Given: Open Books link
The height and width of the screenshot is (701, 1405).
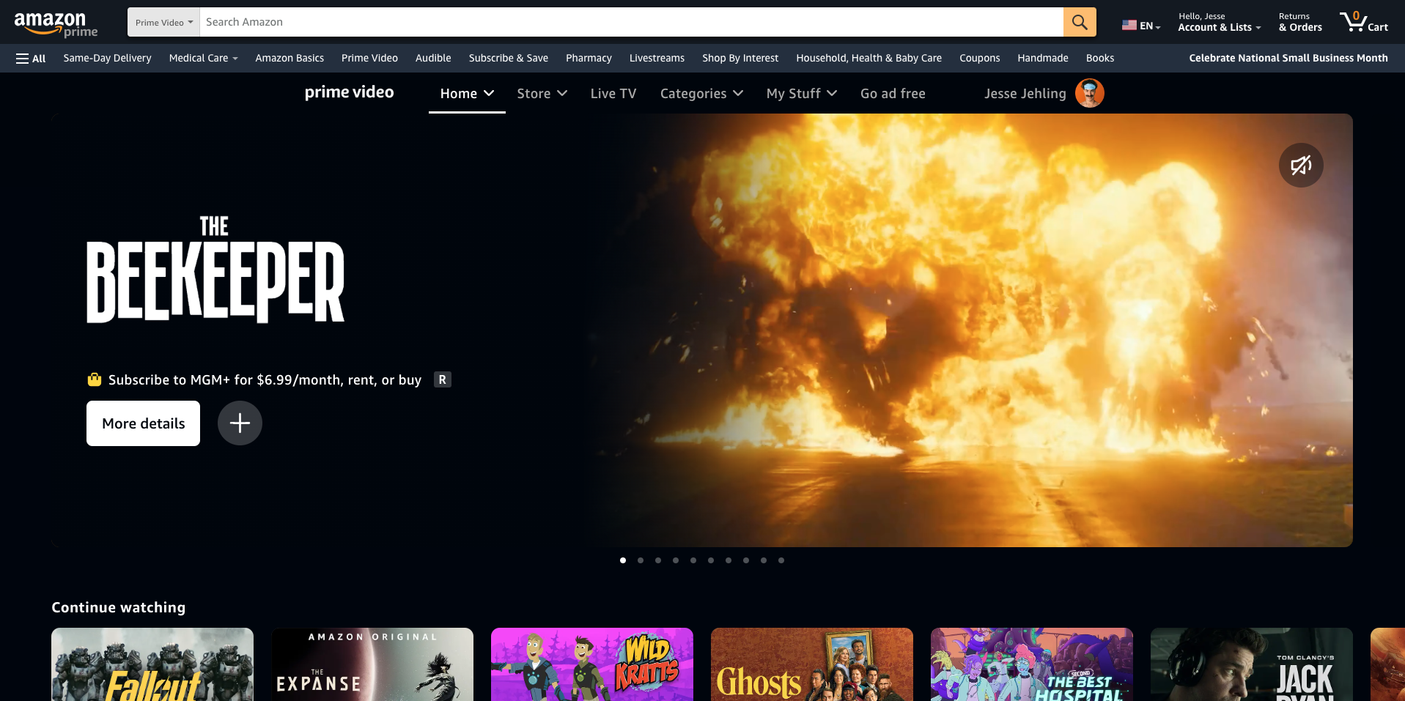Looking at the screenshot, I should point(1099,59).
